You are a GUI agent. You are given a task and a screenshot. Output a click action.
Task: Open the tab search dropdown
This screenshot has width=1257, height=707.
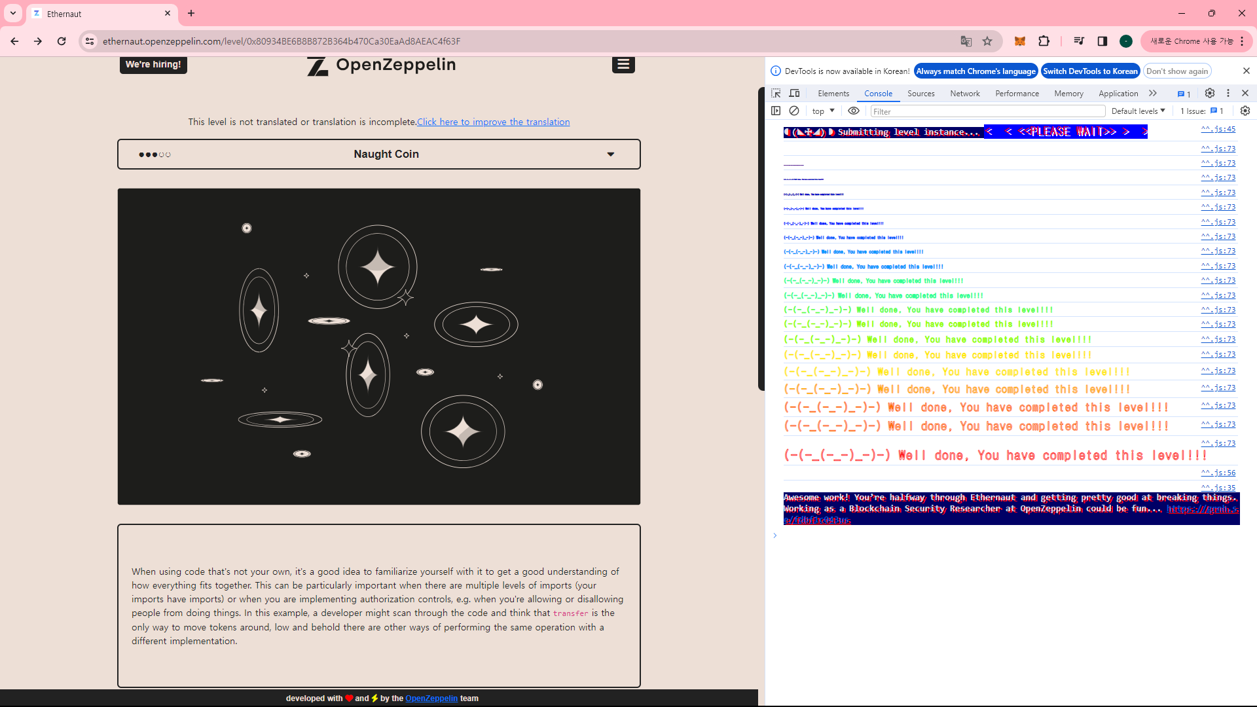tap(13, 13)
